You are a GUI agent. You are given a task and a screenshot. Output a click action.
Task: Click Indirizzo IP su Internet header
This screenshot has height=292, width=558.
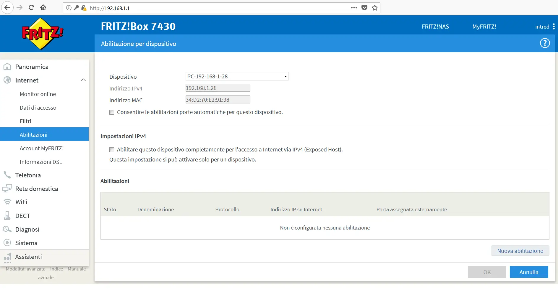pyautogui.click(x=296, y=209)
